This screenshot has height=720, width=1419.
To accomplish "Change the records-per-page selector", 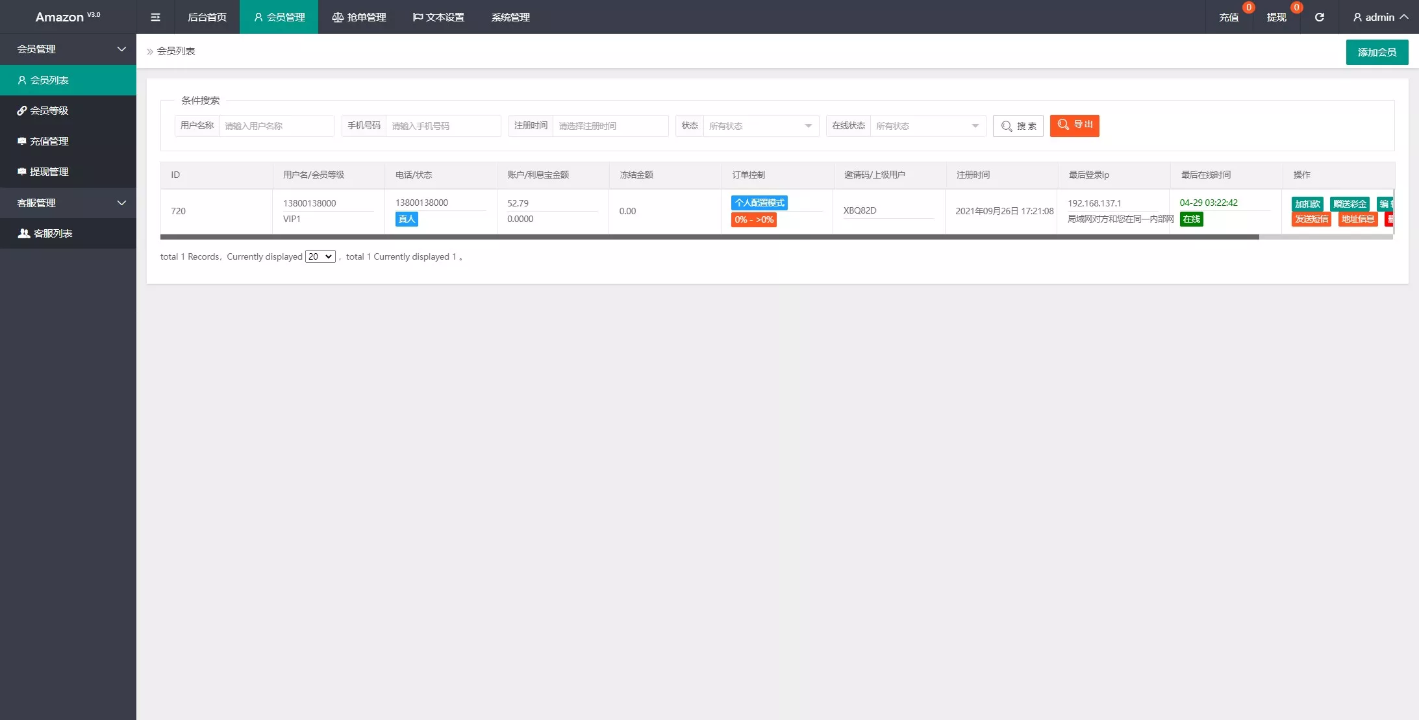I will (x=320, y=256).
